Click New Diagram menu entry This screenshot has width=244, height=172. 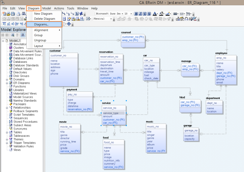(x=42, y=14)
